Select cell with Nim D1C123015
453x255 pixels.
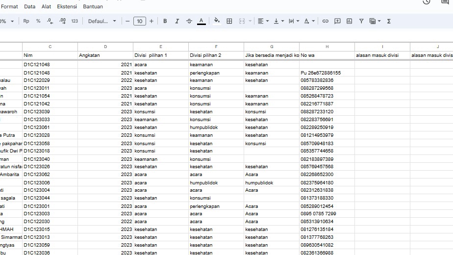50,229
